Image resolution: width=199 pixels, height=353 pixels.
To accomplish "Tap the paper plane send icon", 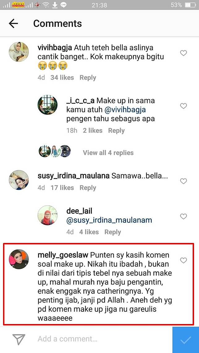I will [19, 339].
